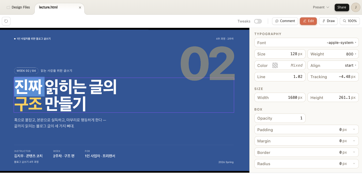Close the lecture.html tab
Screen dimensions: 362x174
(80, 7)
